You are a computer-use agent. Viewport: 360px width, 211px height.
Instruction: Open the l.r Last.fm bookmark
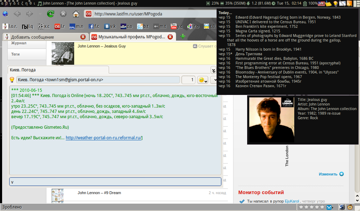point(59,26)
